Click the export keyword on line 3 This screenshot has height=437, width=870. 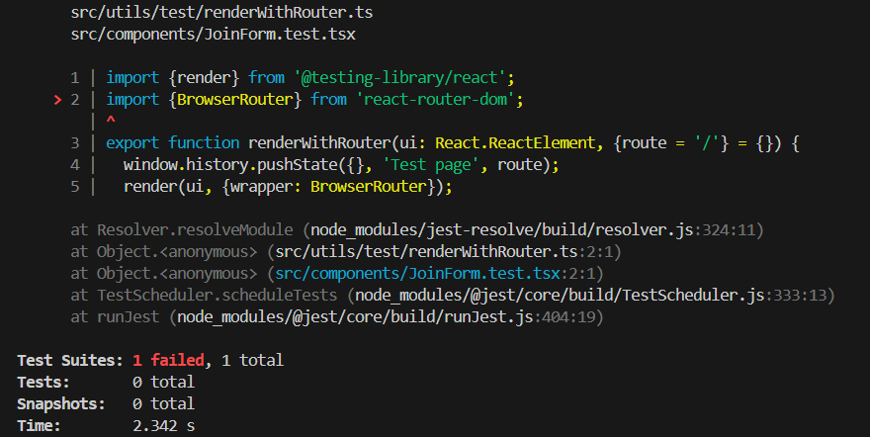tap(132, 143)
